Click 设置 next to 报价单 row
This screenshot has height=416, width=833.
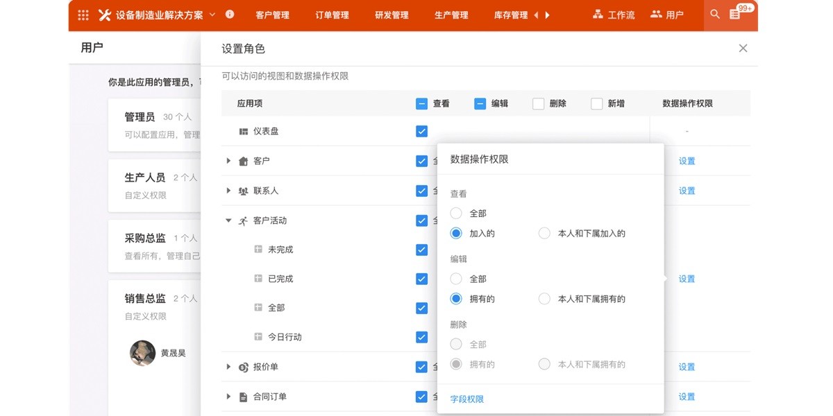(x=686, y=367)
